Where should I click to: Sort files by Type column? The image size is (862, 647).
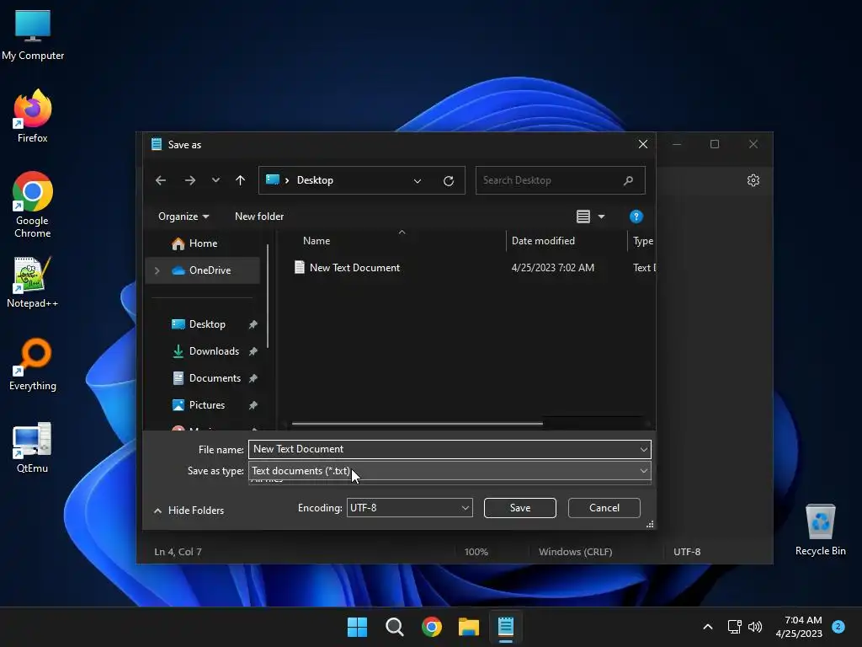point(642,241)
